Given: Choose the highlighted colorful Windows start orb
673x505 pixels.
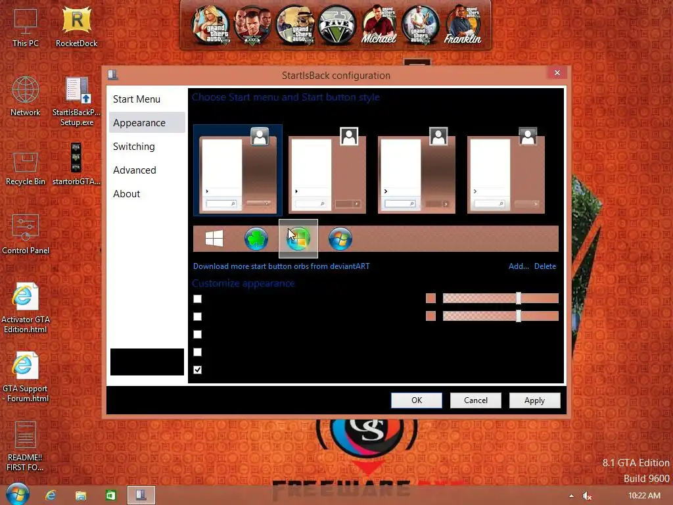Looking at the screenshot, I should pos(298,239).
